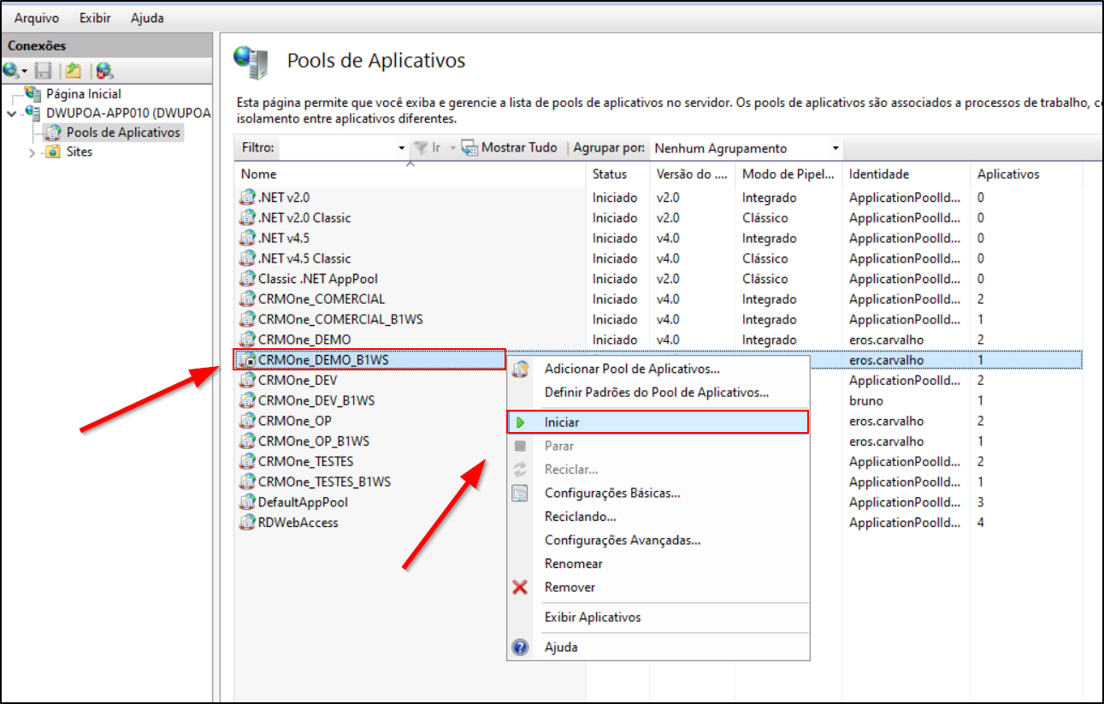Click the blue Ajuda question mark icon
Screen dimensions: 1104x704
pyautogui.click(x=520, y=648)
